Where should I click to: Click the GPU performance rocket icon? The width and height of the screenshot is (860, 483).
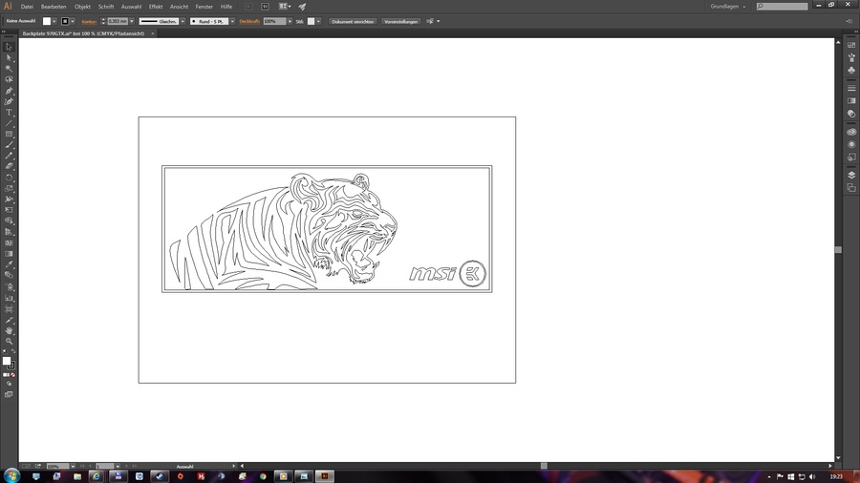(302, 7)
